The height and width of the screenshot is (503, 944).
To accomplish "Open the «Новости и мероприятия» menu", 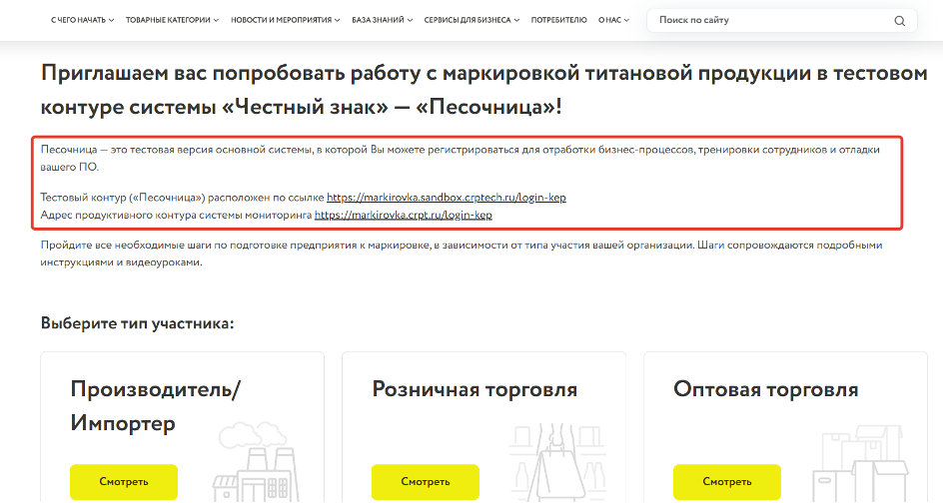I will [282, 20].
